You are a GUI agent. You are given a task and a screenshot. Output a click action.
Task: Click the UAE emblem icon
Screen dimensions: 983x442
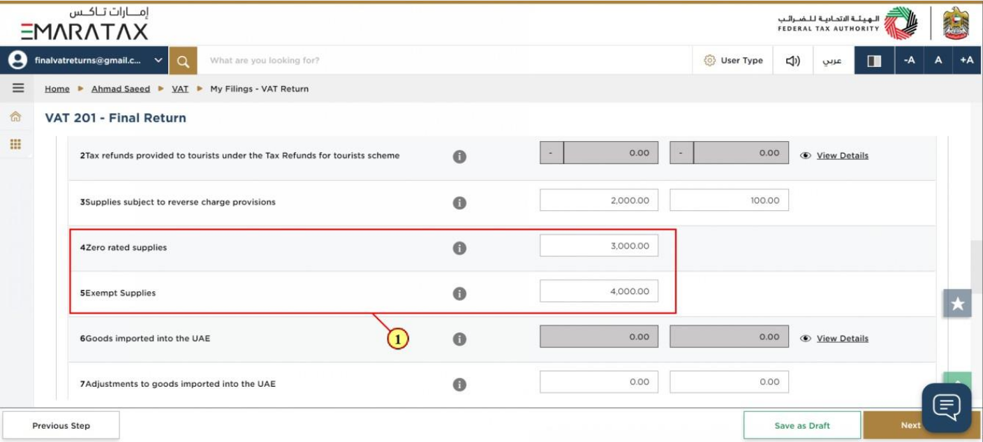pyautogui.click(x=956, y=24)
